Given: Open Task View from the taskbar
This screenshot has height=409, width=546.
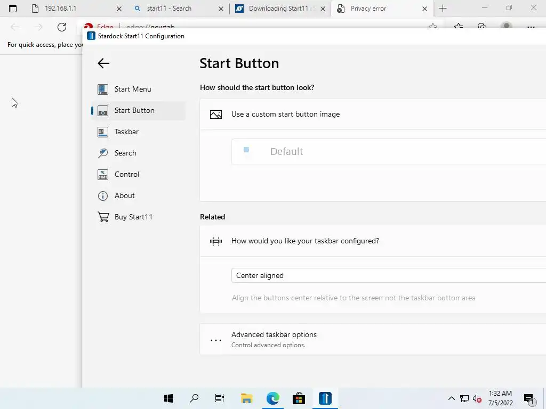Looking at the screenshot, I should tap(220, 398).
